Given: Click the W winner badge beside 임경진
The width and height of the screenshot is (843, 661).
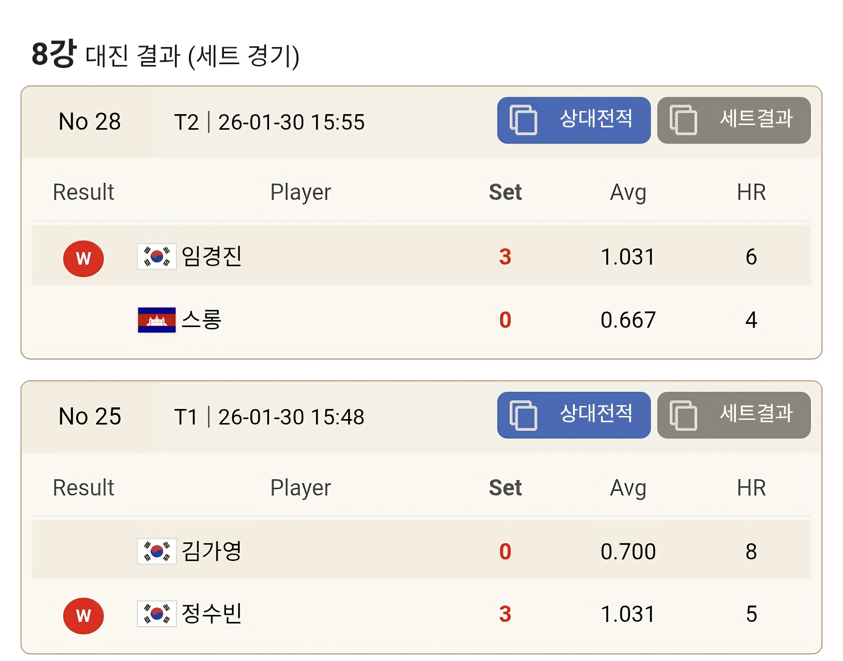Looking at the screenshot, I should tap(83, 259).
